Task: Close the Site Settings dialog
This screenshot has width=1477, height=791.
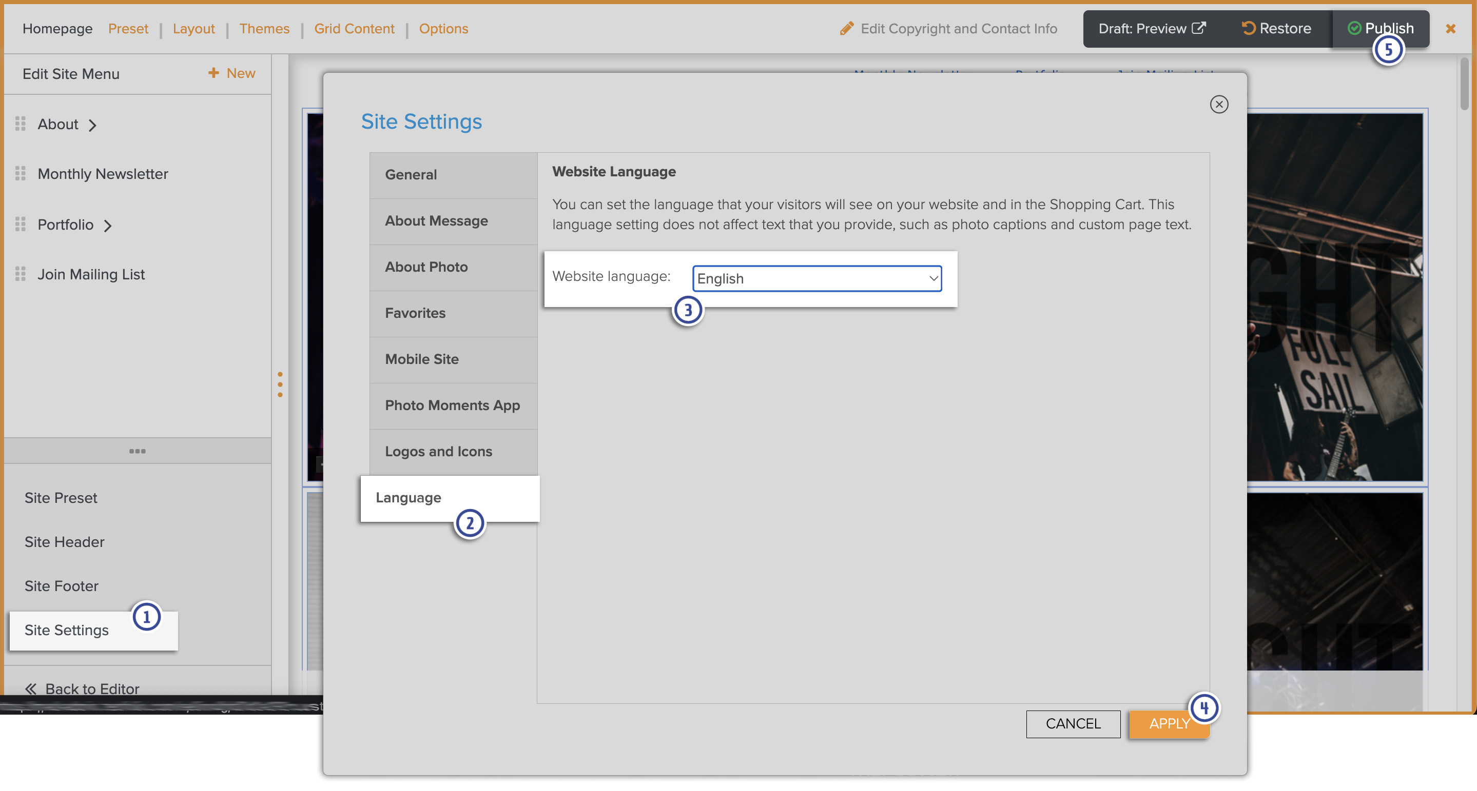Action: coord(1218,104)
